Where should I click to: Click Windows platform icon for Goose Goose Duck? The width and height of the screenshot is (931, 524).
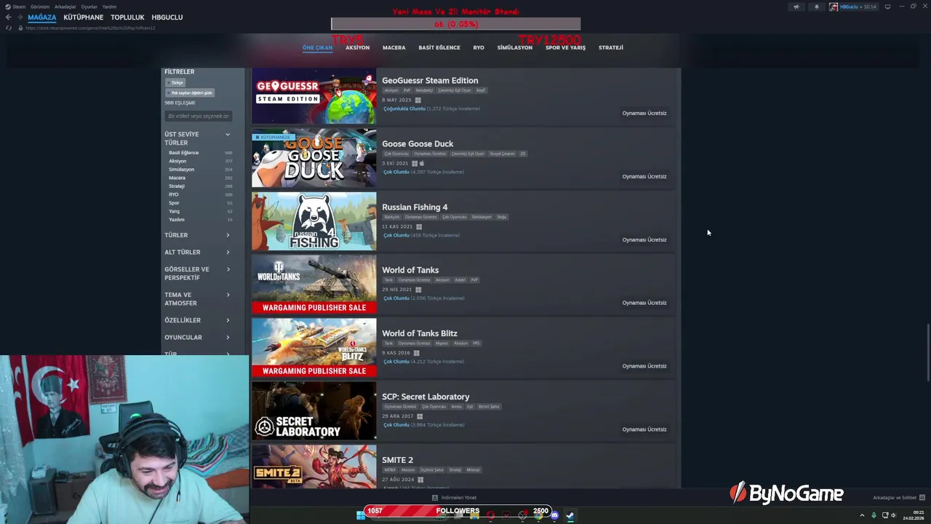(x=415, y=163)
